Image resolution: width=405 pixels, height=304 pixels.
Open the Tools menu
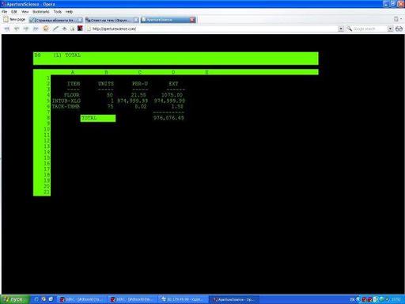click(58, 12)
